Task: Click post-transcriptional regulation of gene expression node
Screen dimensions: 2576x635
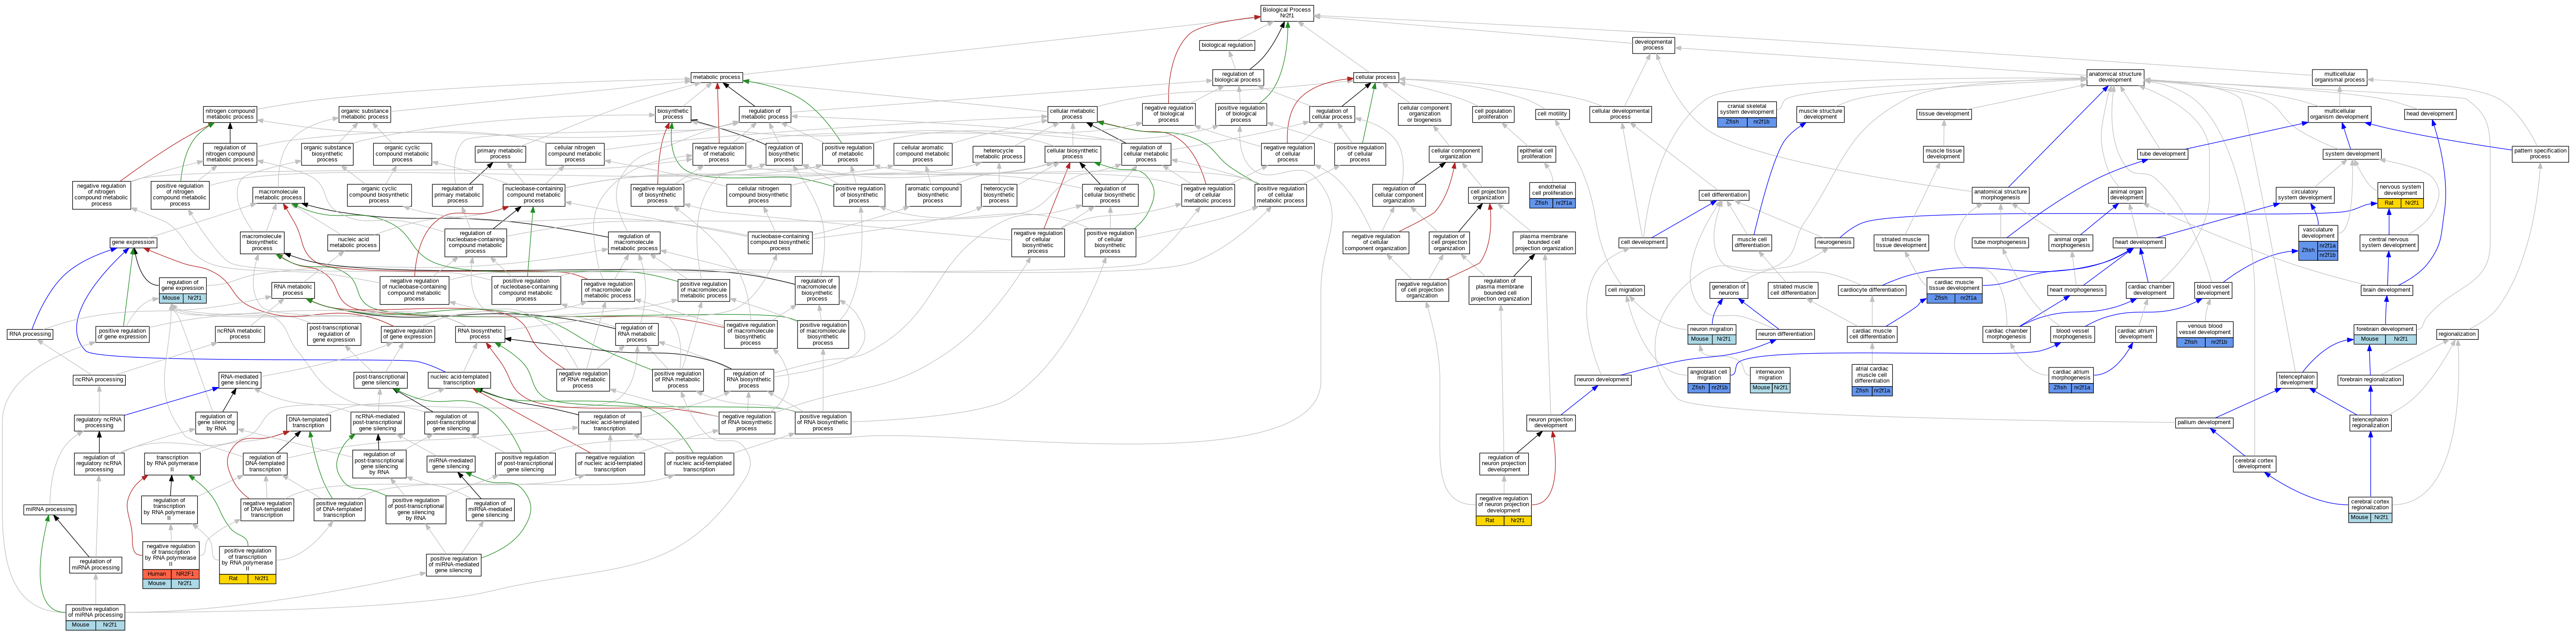Action: [x=334, y=334]
